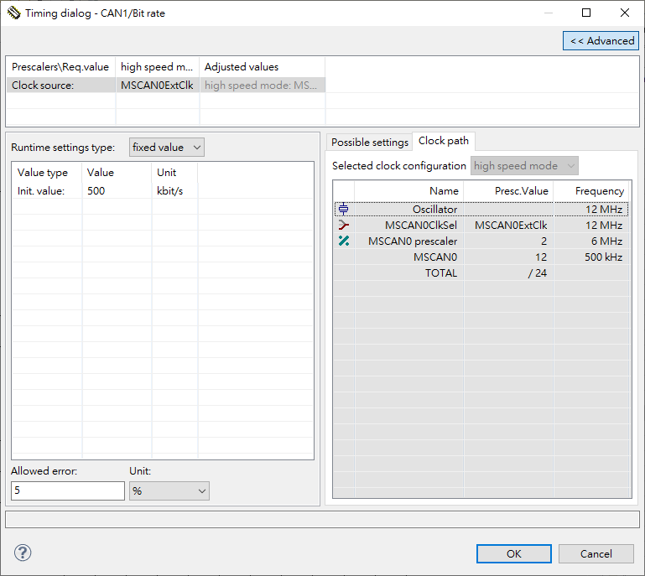Cancel the timing dialog

pos(596,554)
